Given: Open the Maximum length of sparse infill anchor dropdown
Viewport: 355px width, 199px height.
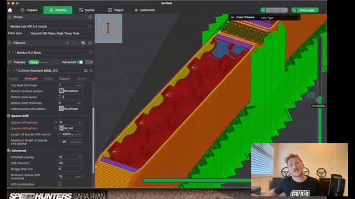Looking at the screenshot, I should (70, 142).
